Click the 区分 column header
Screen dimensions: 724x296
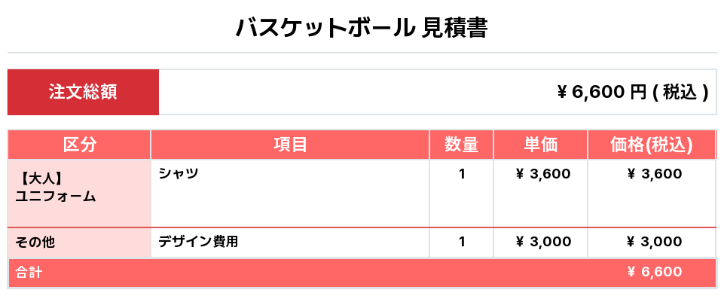coord(79,145)
